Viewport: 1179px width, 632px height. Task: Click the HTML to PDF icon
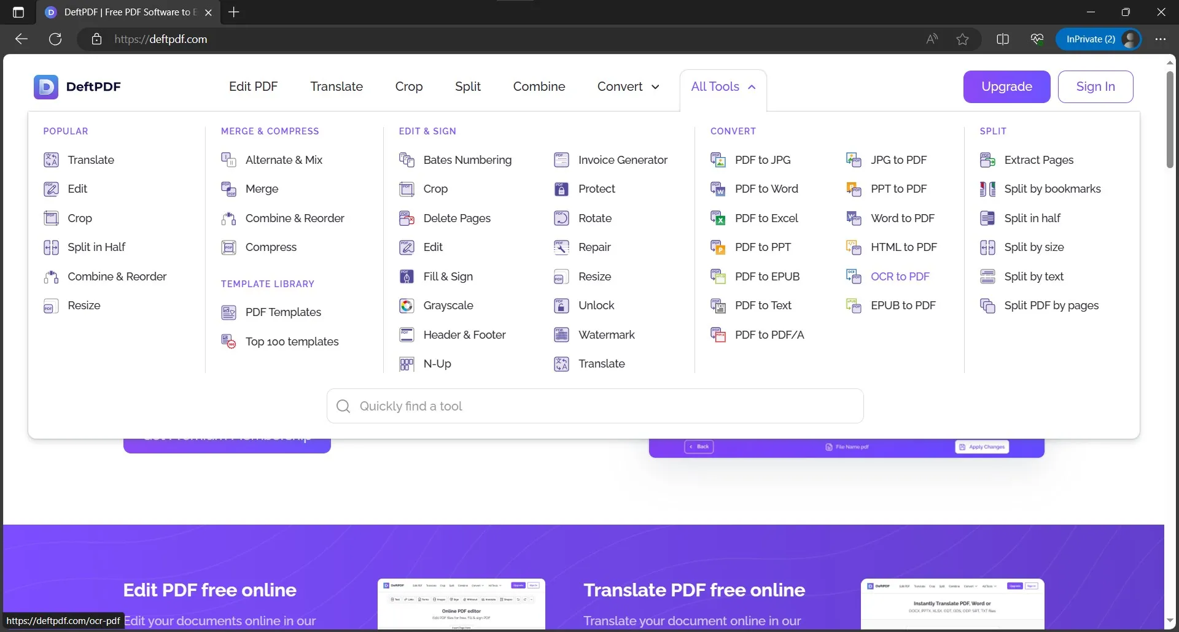854,247
